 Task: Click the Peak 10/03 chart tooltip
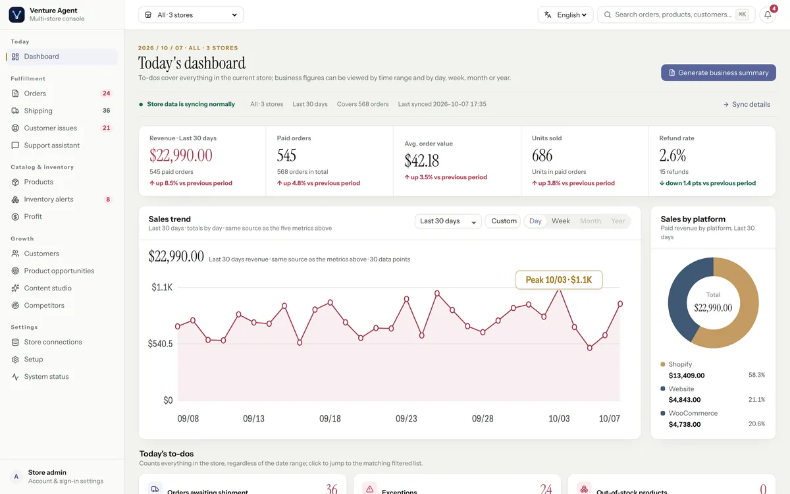click(559, 280)
